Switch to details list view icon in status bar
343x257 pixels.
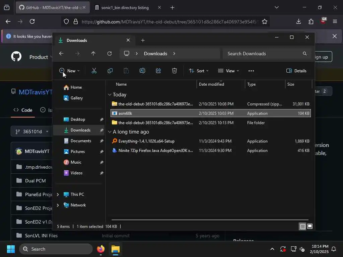302,227
